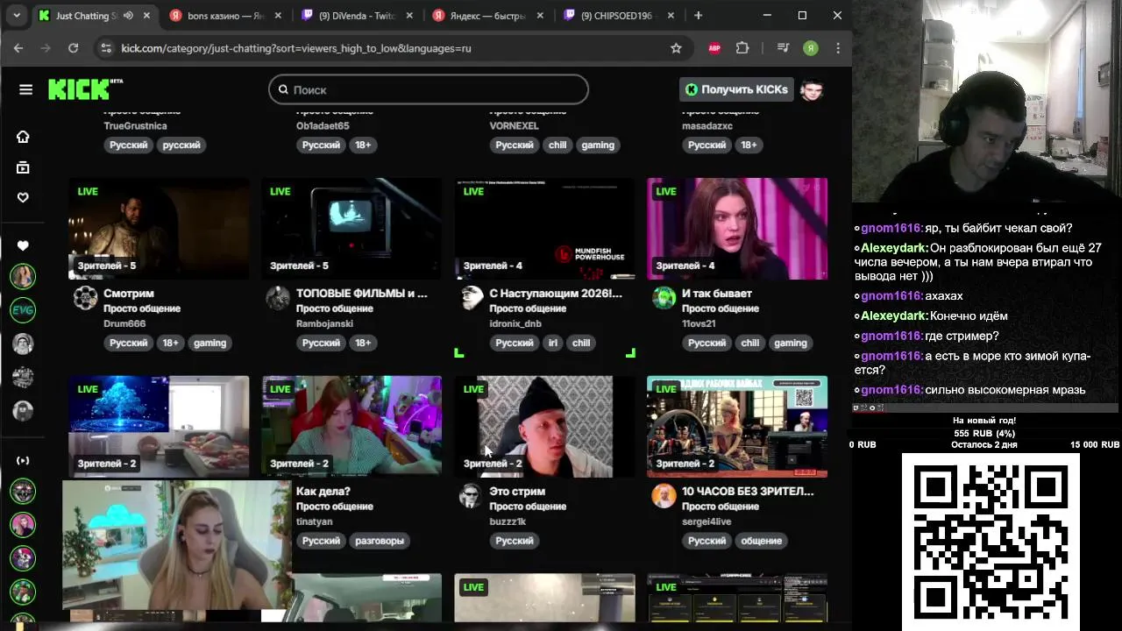
Task: Select общение tag under sergei4live
Action: pos(761,541)
